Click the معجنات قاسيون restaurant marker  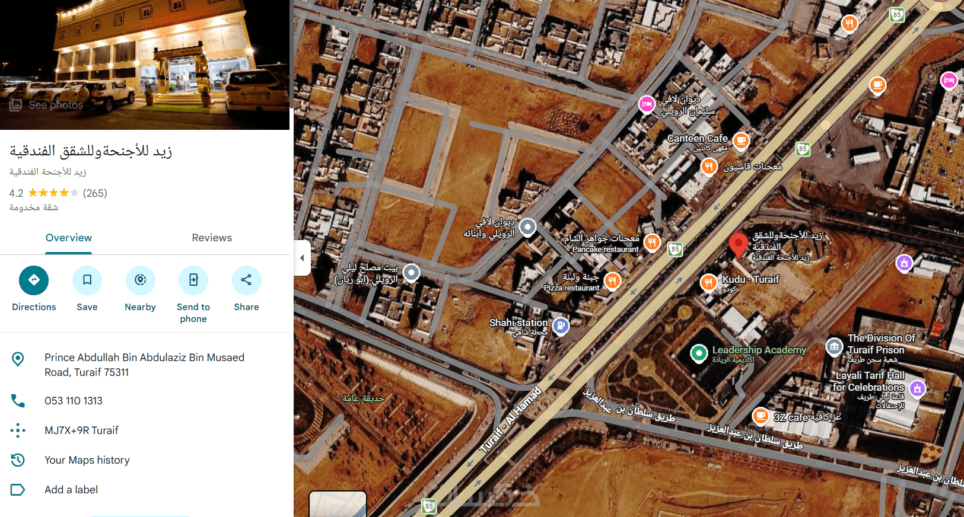tap(709, 167)
